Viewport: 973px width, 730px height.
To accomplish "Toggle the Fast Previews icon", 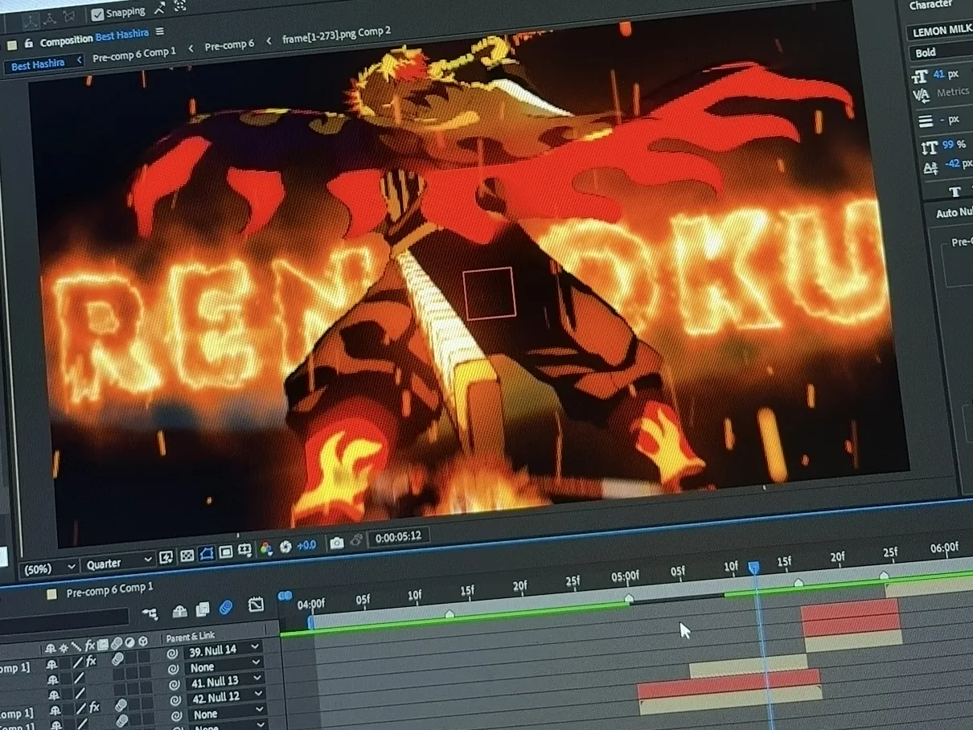I will click(x=166, y=557).
